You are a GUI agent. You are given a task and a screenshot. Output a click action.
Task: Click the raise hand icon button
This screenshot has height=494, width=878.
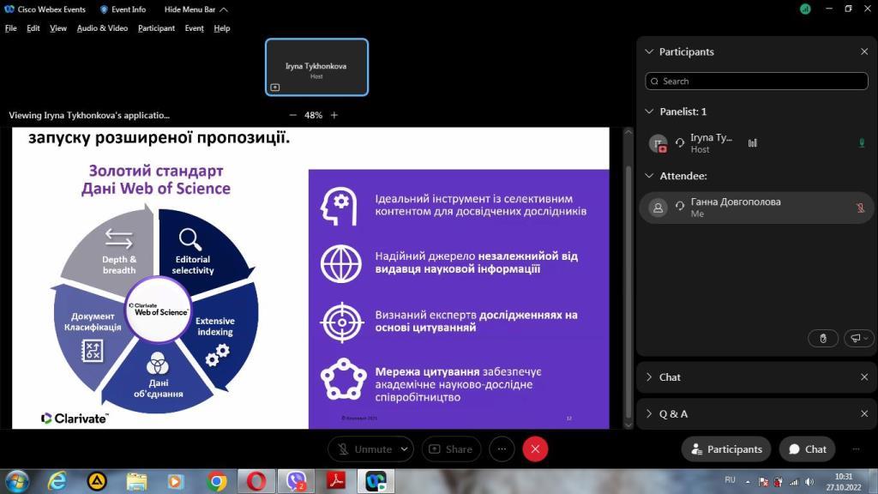point(823,339)
